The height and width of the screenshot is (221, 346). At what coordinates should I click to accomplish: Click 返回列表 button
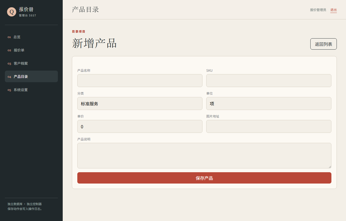(x=324, y=44)
